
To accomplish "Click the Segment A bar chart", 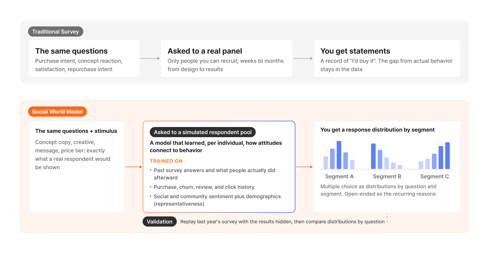I will pyautogui.click(x=339, y=155).
